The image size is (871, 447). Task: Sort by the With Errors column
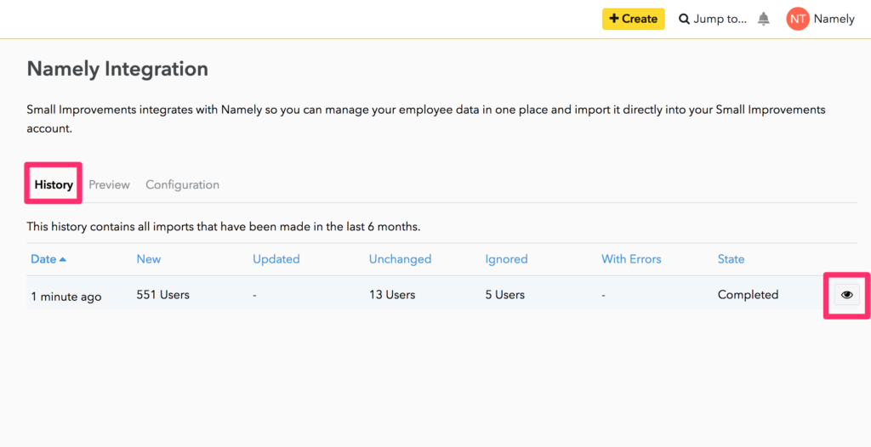tap(630, 259)
